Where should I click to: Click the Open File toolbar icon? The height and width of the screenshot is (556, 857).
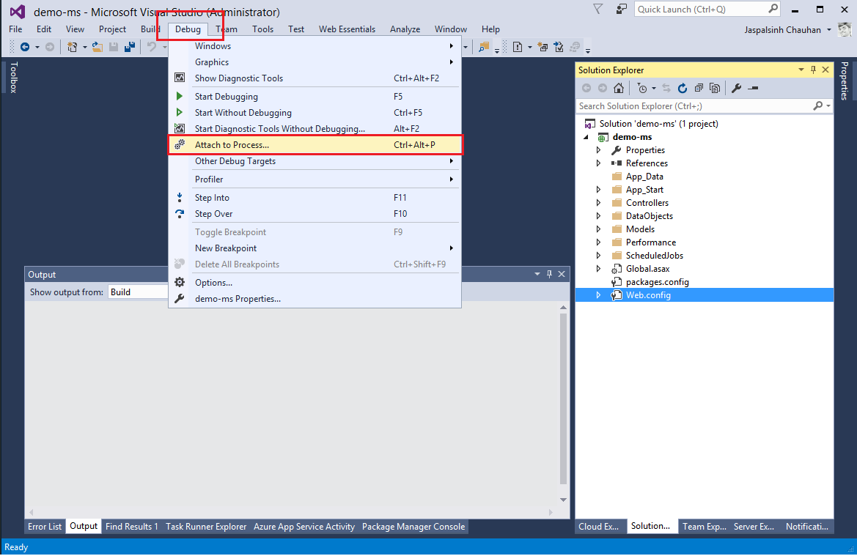tap(98, 47)
